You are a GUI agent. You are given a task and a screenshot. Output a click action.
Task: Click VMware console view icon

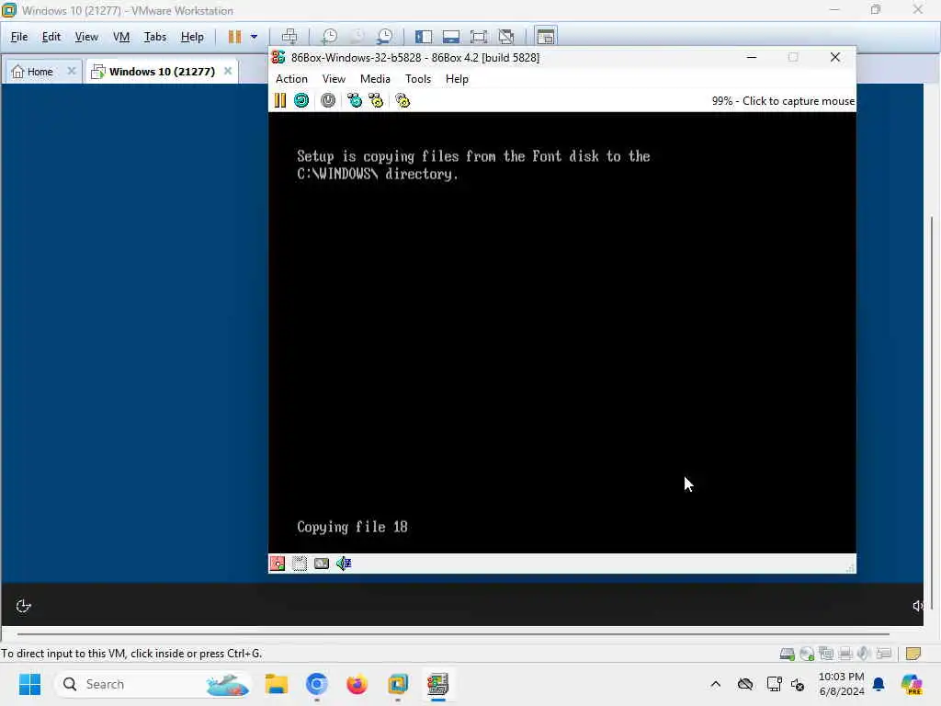pyautogui.click(x=546, y=37)
